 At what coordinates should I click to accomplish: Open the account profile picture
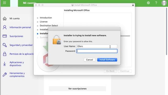click(x=164, y=3)
